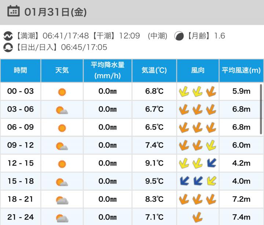The width and height of the screenshot is (264, 225).
Task: Click the sunrise icon next to 日出/日入
Action: coord(8,48)
